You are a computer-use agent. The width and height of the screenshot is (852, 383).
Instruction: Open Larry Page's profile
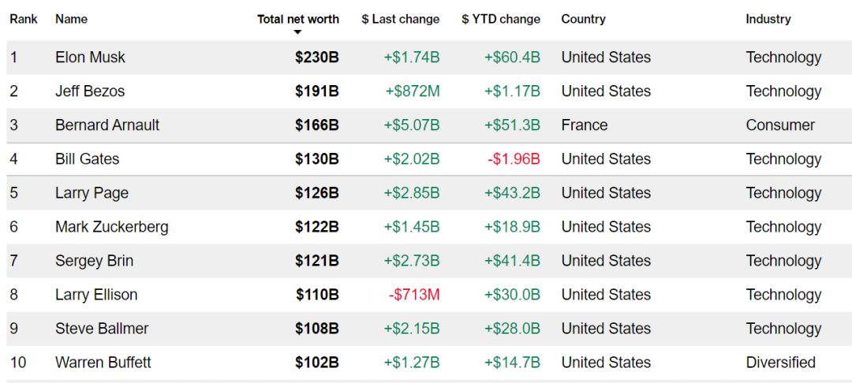tap(92, 193)
